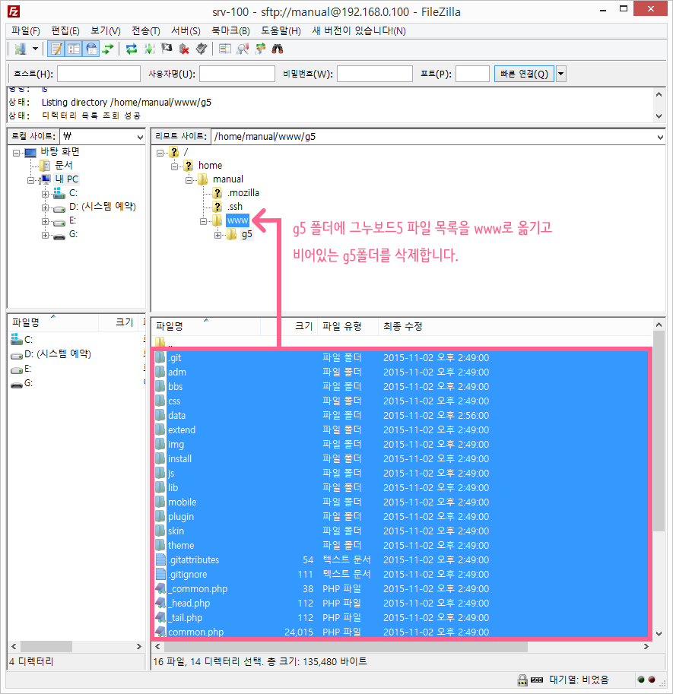Screen dimensions: 673x694
Task: Click remote file list vertical scrollbar
Action: coord(659,431)
